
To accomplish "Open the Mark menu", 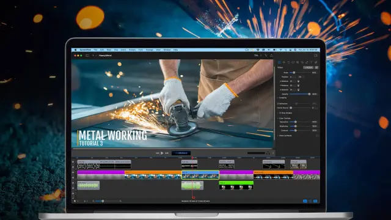I will [109, 50].
